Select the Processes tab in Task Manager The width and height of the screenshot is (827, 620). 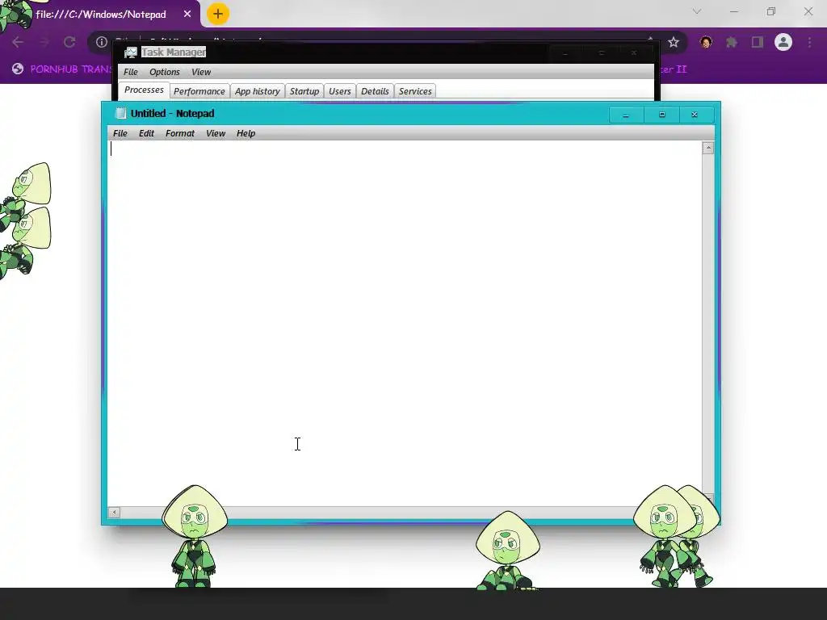144,90
